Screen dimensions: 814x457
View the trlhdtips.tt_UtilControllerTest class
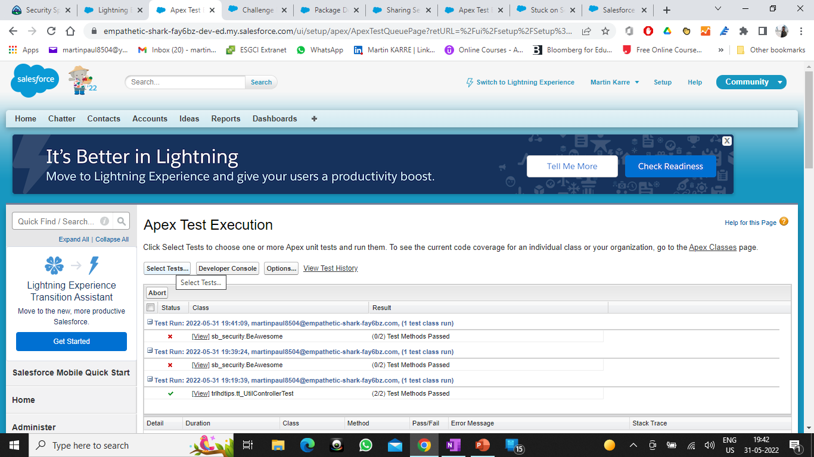tap(200, 393)
